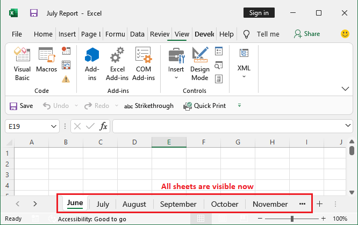Click the Share button
Image resolution: width=358 pixels, height=225 pixels.
tap(307, 34)
